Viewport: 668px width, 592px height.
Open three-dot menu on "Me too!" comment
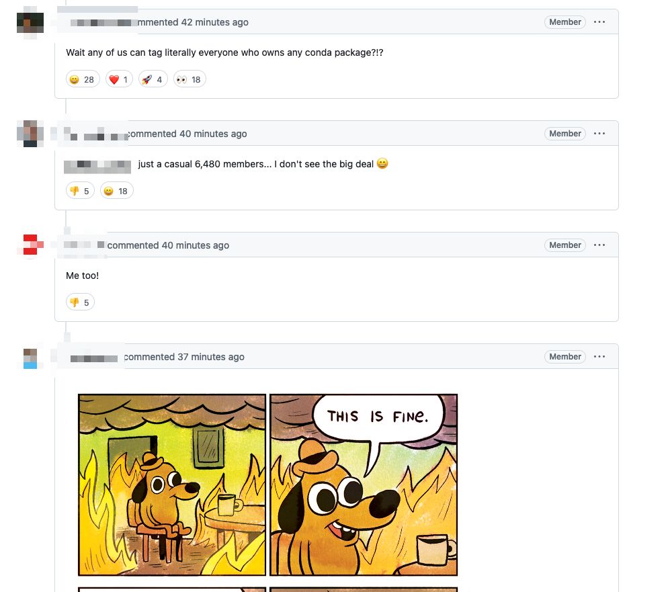[599, 245]
